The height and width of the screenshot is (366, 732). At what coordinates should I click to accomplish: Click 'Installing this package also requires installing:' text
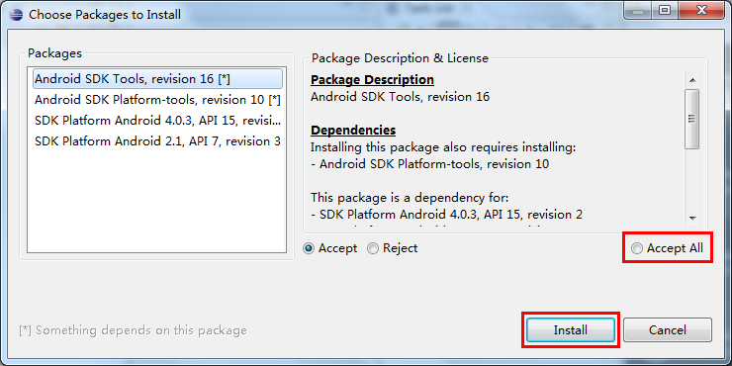443,147
